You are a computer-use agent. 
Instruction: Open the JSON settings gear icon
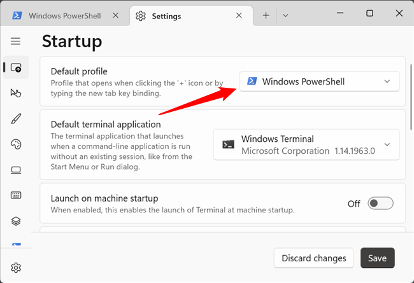(x=16, y=268)
